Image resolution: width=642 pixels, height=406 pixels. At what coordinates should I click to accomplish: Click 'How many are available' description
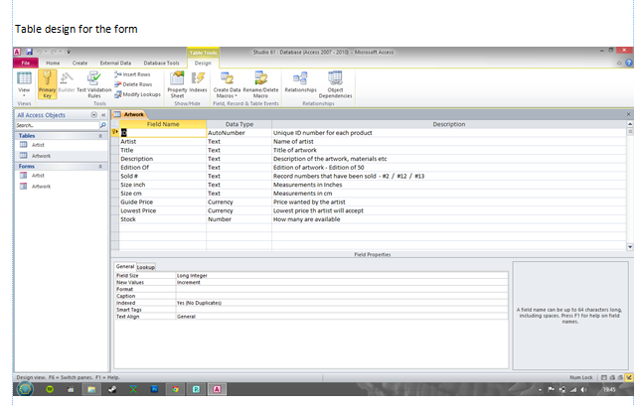point(449,219)
